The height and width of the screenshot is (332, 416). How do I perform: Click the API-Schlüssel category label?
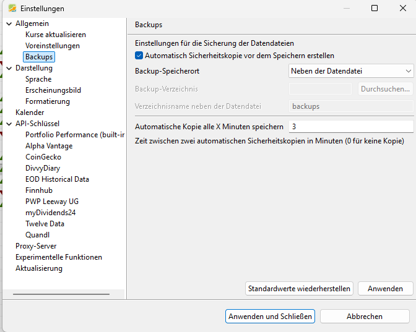pyautogui.click(x=37, y=124)
